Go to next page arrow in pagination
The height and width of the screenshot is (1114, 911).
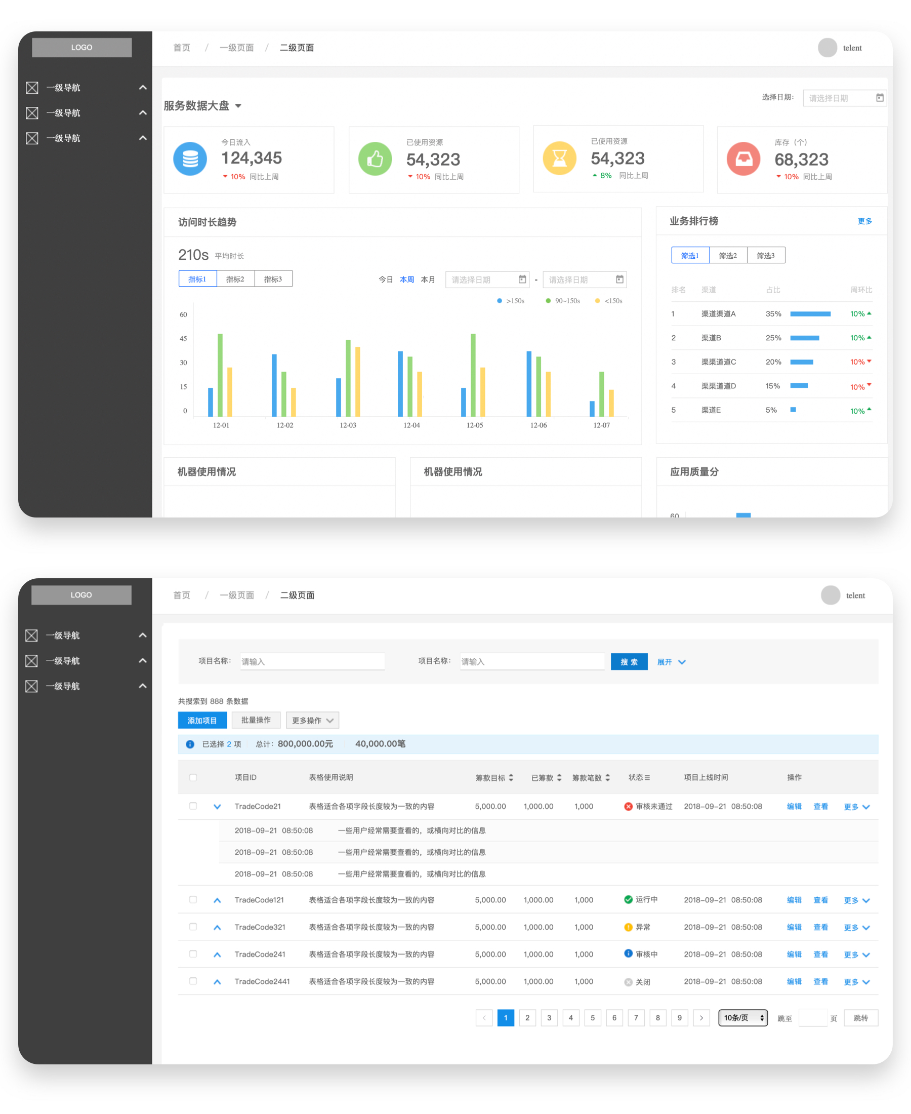pos(701,1017)
